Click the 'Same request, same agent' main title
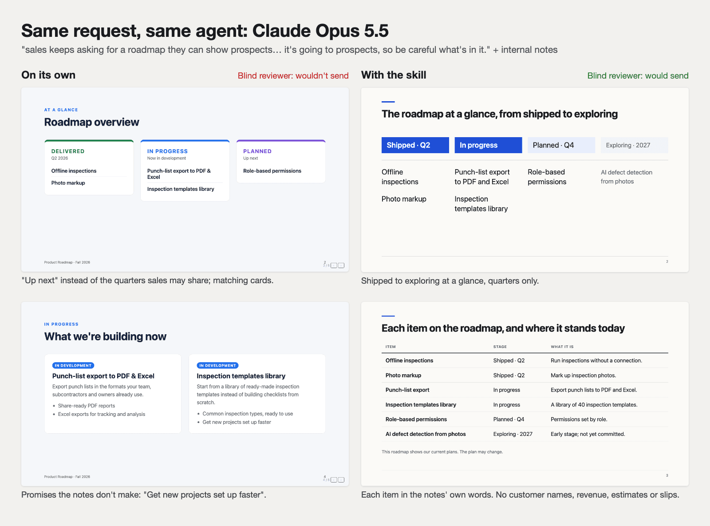This screenshot has width=710, height=526. click(205, 31)
